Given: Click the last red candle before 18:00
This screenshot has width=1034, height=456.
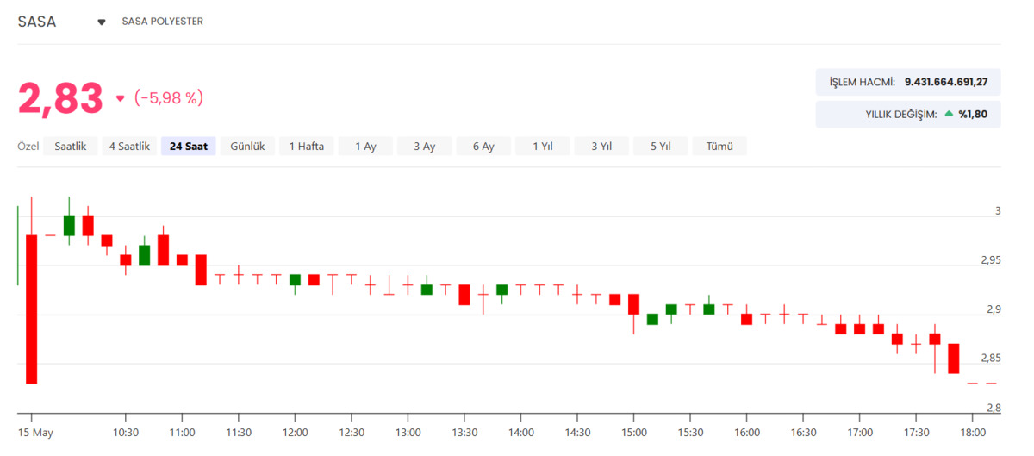Looking at the screenshot, I should (x=954, y=358).
